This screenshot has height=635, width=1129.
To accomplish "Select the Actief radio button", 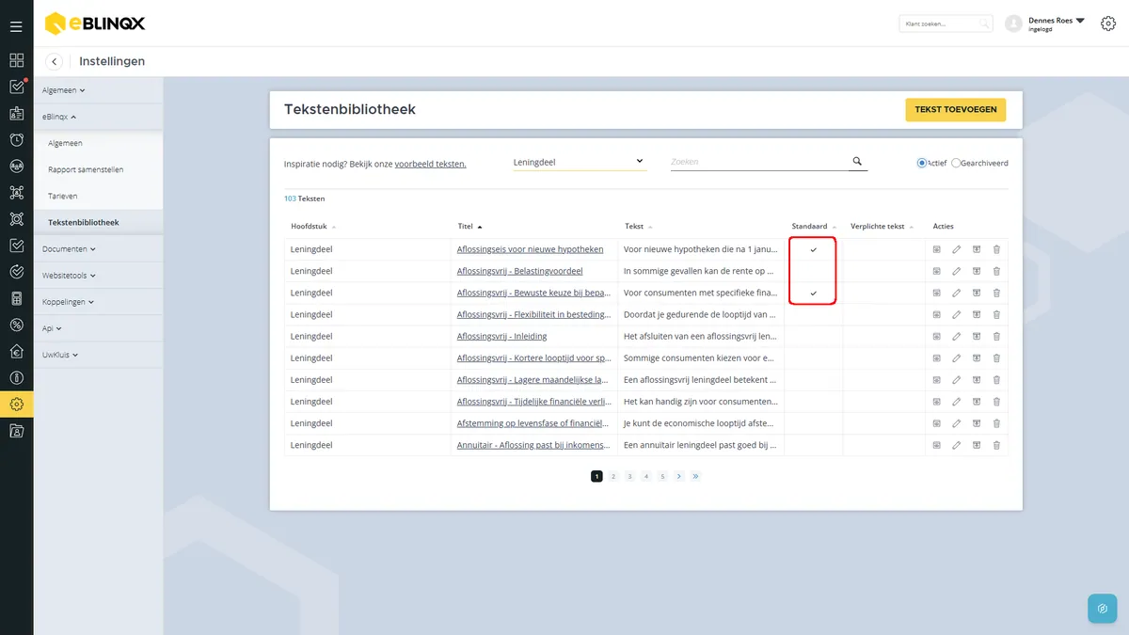I will 922,163.
